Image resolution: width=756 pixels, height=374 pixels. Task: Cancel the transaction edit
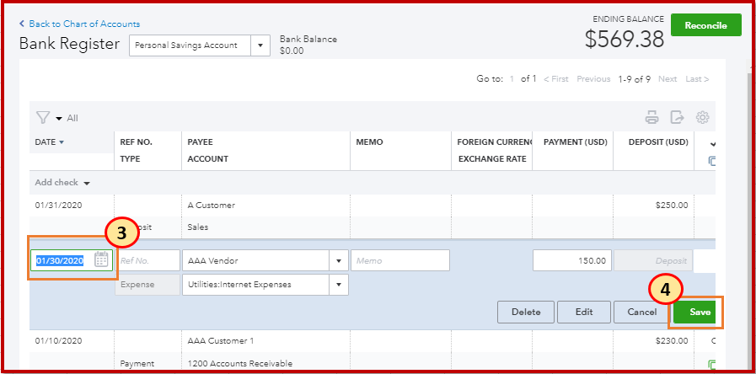point(641,312)
